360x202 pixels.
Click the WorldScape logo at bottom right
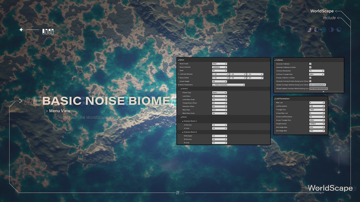330,188
